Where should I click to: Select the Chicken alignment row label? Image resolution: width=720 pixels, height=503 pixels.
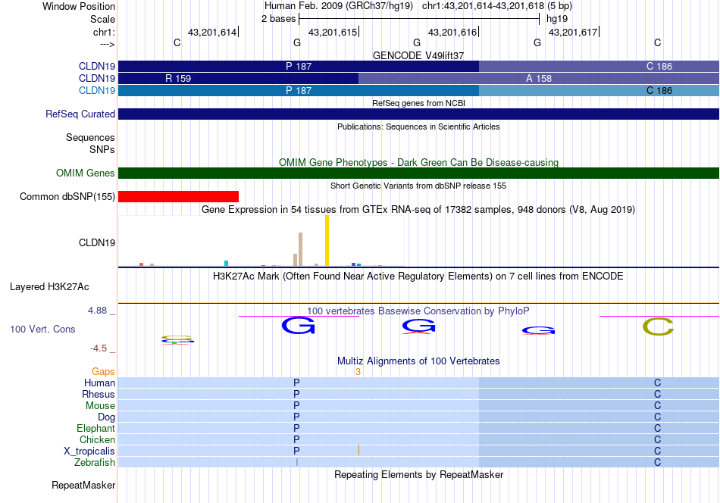[x=97, y=439]
